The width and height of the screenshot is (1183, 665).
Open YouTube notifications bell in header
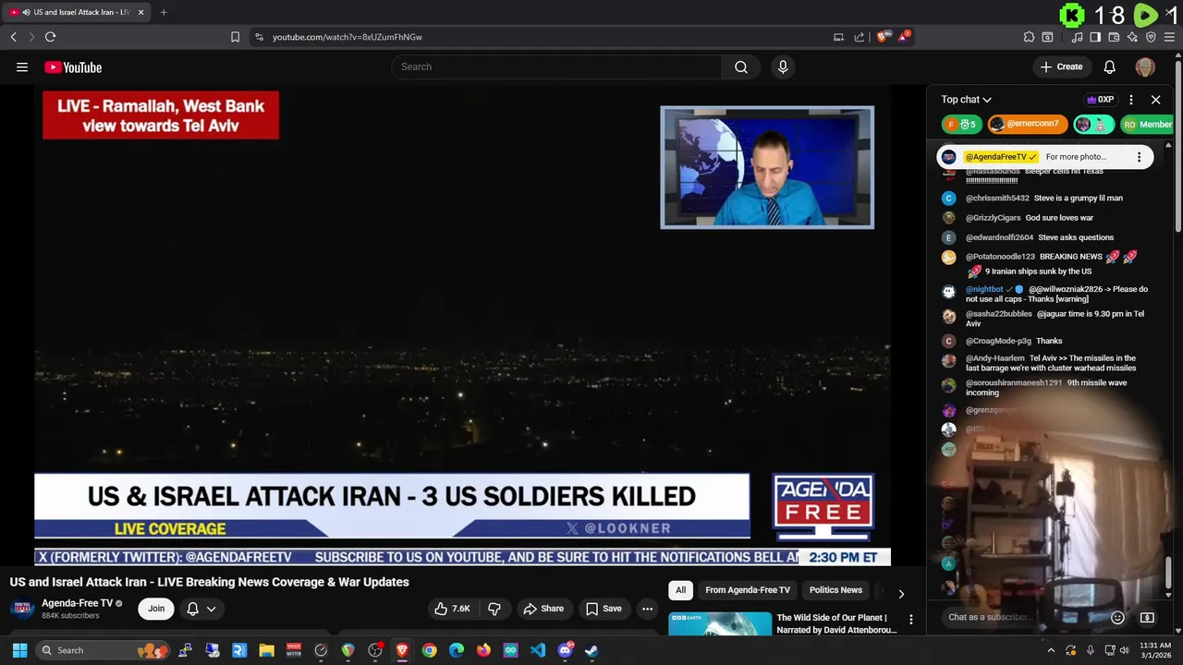point(1109,66)
